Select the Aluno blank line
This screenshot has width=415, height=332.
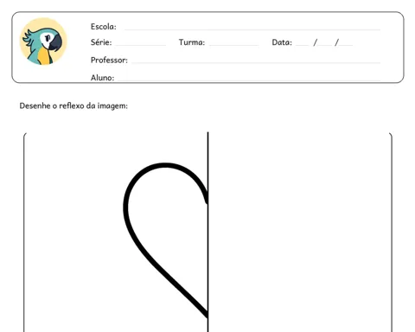click(x=249, y=80)
